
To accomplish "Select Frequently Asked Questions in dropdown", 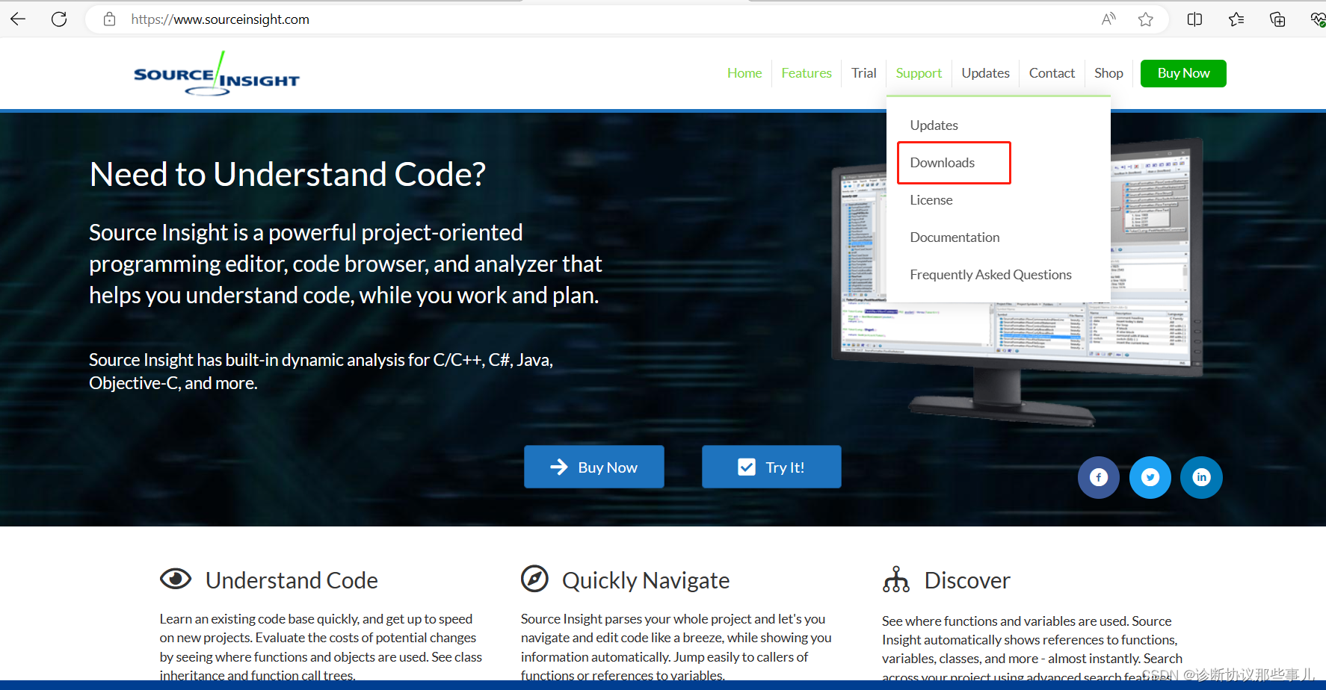I will pos(990,275).
